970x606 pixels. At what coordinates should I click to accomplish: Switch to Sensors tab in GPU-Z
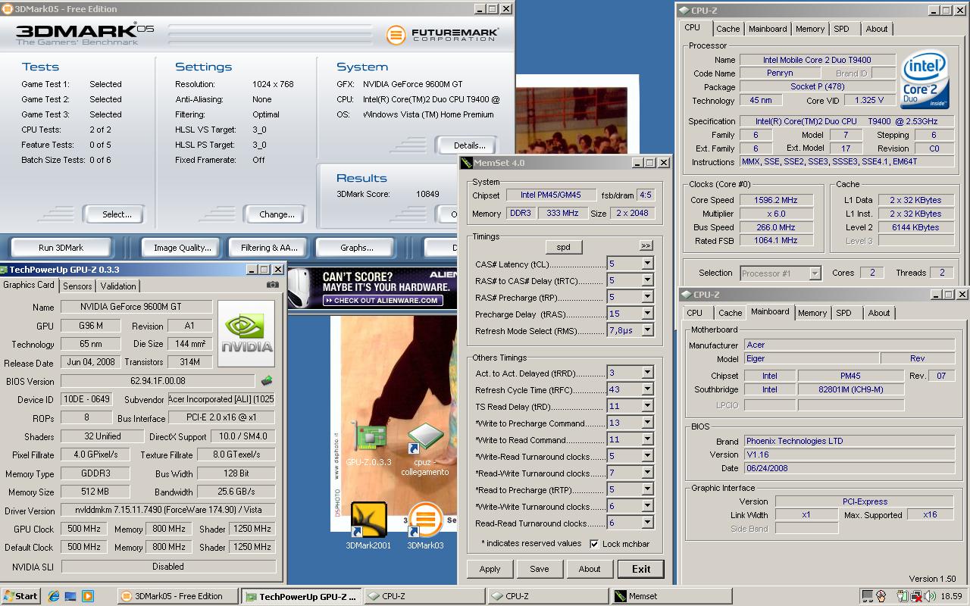77,286
